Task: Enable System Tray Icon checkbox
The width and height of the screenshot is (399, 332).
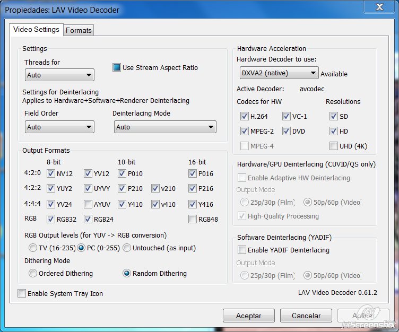Action: (x=22, y=293)
